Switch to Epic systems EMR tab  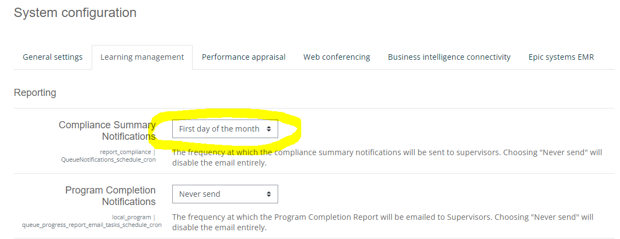[x=561, y=57]
